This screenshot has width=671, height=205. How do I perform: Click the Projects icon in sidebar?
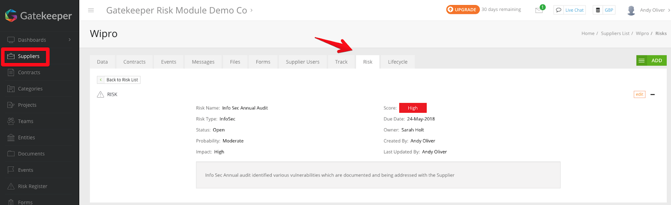click(11, 105)
